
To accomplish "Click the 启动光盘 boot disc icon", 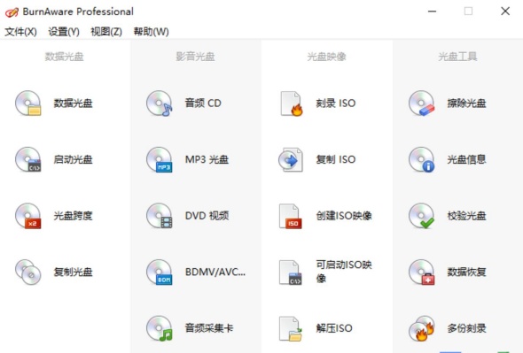I will (x=28, y=159).
